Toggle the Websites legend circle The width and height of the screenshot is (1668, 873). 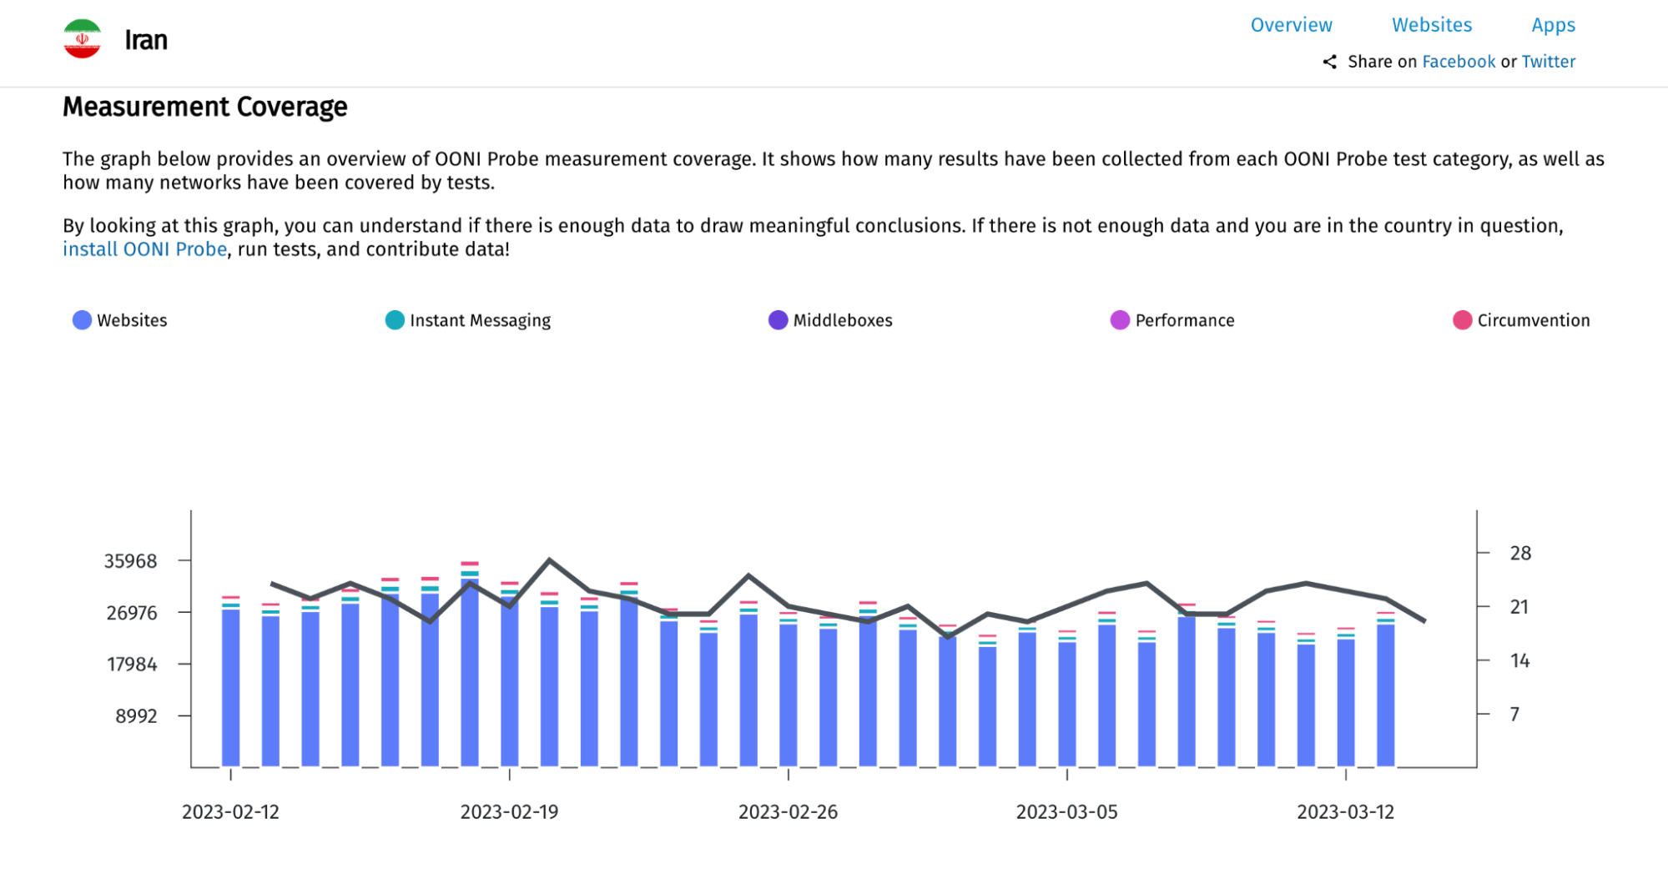coord(82,320)
